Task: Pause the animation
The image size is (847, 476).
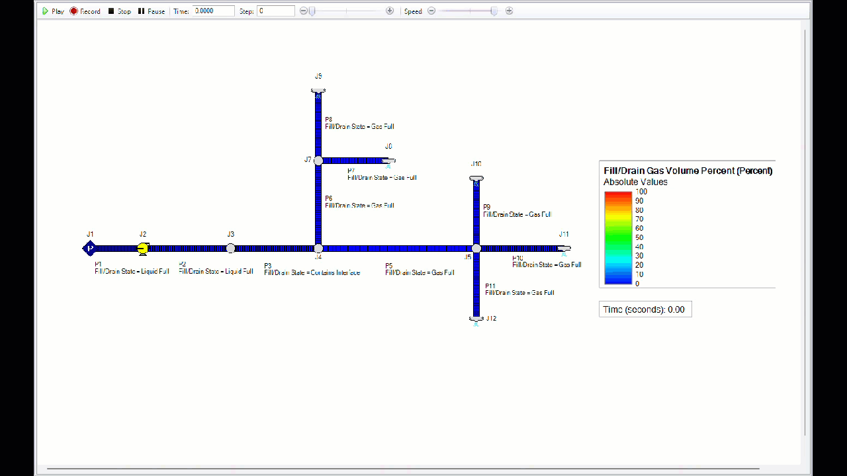Action: pyautogui.click(x=152, y=11)
